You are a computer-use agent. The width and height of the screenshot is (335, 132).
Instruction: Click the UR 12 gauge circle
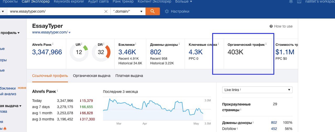(x=79, y=52)
